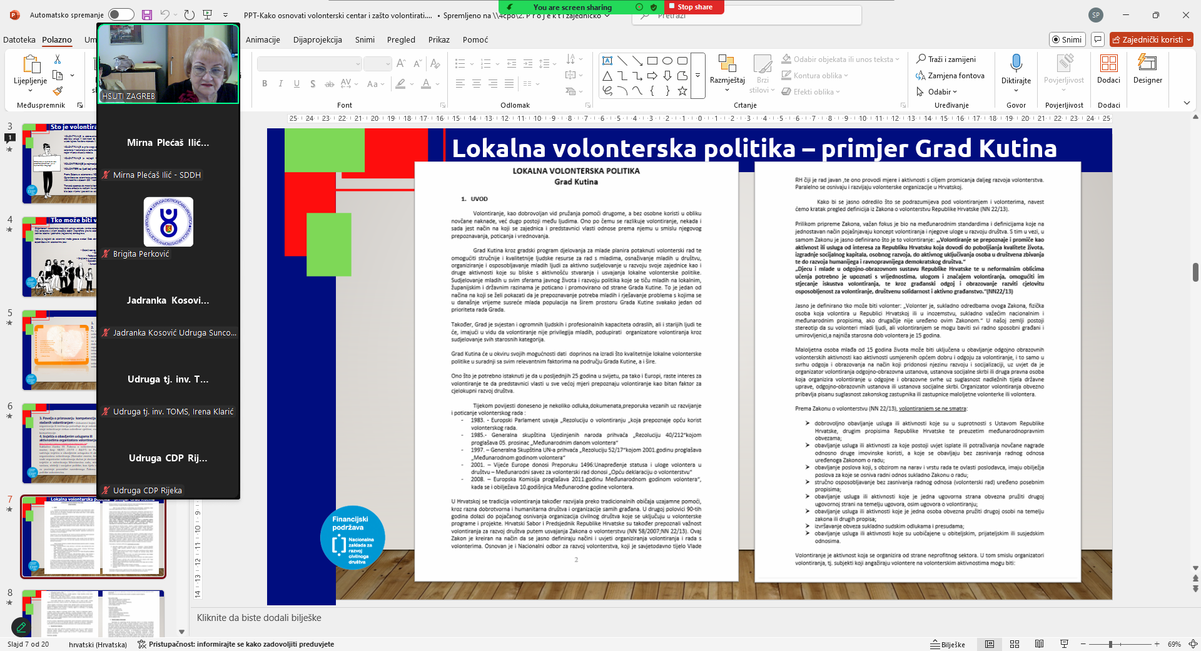Click the Save icon in title bar
1201x651 pixels.
147,14
